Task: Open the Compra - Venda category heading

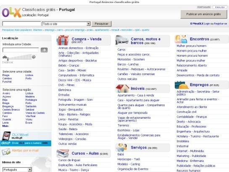Action: click(87, 39)
